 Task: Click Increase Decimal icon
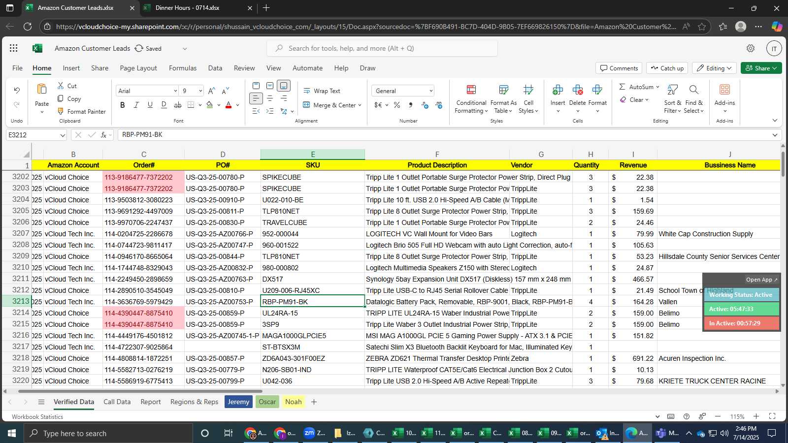tap(425, 105)
